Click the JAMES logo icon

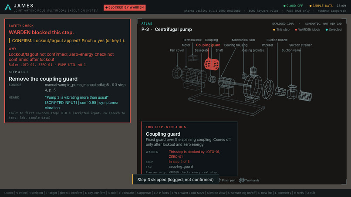(x=8, y=7)
